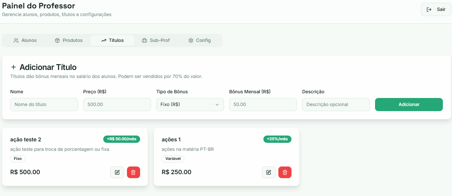Image resolution: width=452 pixels, height=196 pixels.
Task: Edit the "ações 1" title
Action: (269, 172)
